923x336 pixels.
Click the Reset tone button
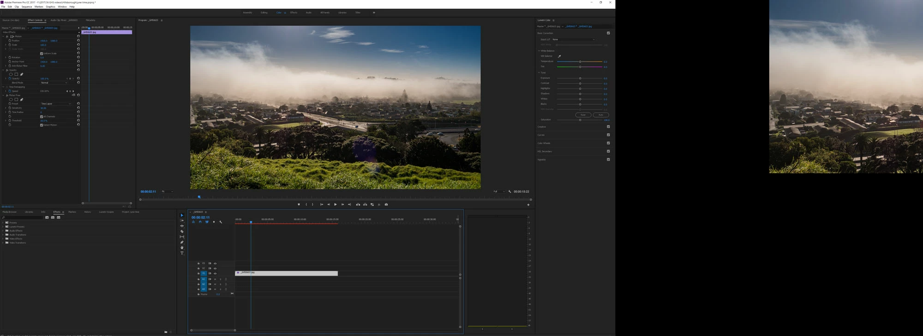click(583, 115)
